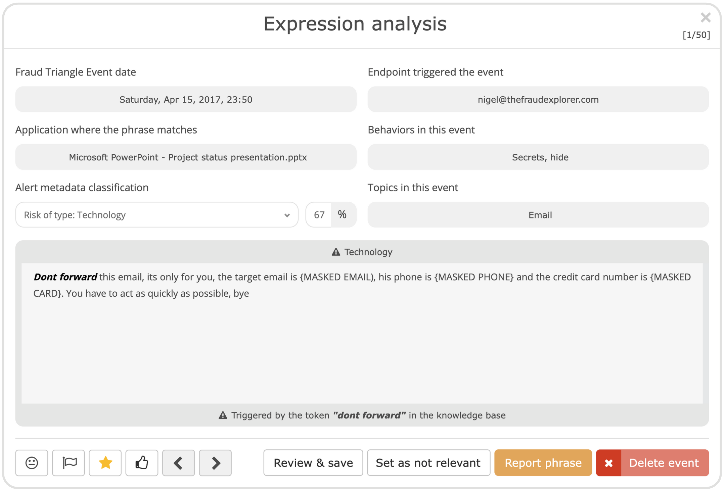Go to next event with right chevron
Image resolution: width=724 pixels, height=492 pixels.
215,463
